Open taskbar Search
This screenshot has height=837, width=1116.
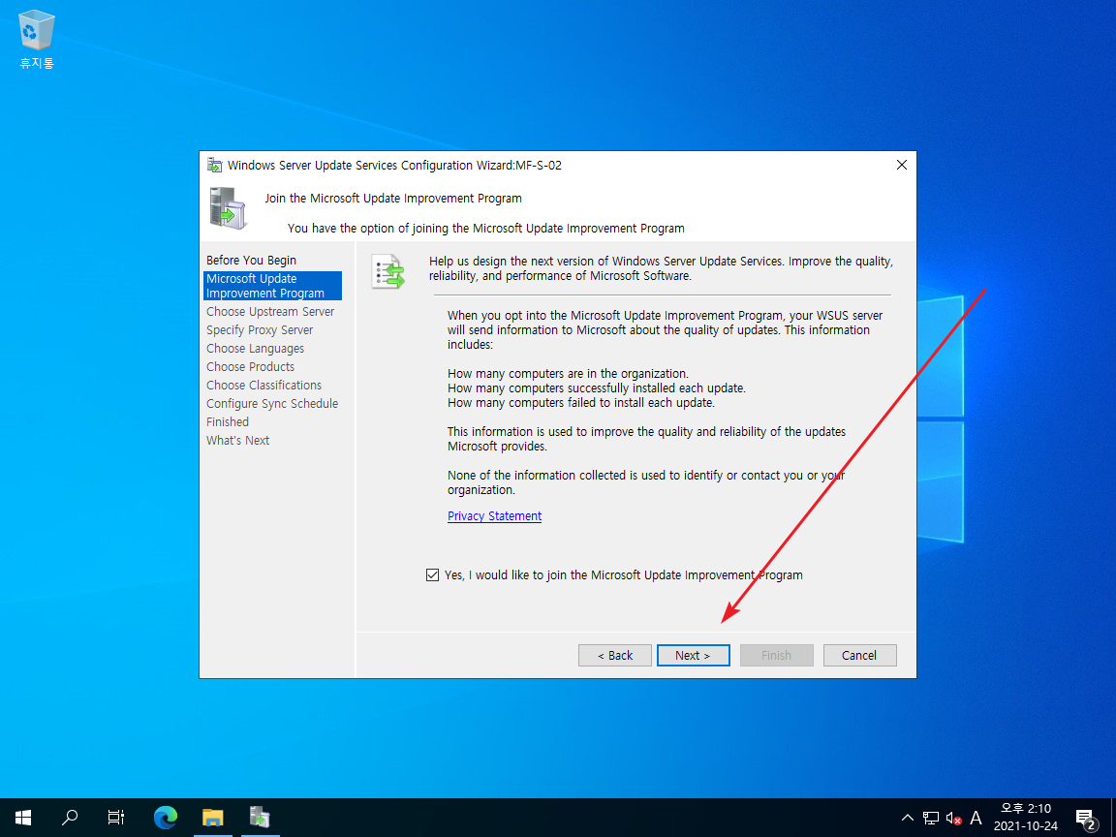[70, 817]
